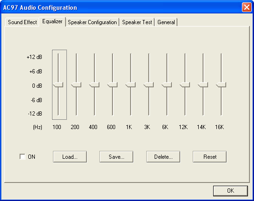Click the 0 dB scale label
254x201 pixels.
pyautogui.click(x=37, y=85)
